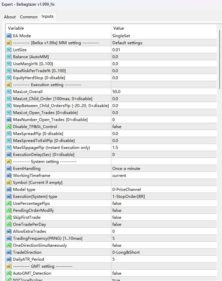
Task: Click the Symbol string type icon
Action: click(x=9, y=182)
